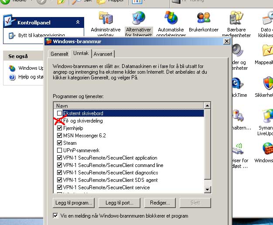The height and width of the screenshot is (225, 273).
Task: Uncheck SecureClient application exception
Action: [x=59, y=157]
